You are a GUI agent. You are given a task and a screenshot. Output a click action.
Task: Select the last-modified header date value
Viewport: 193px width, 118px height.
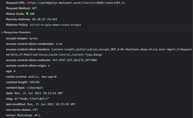[51, 104]
